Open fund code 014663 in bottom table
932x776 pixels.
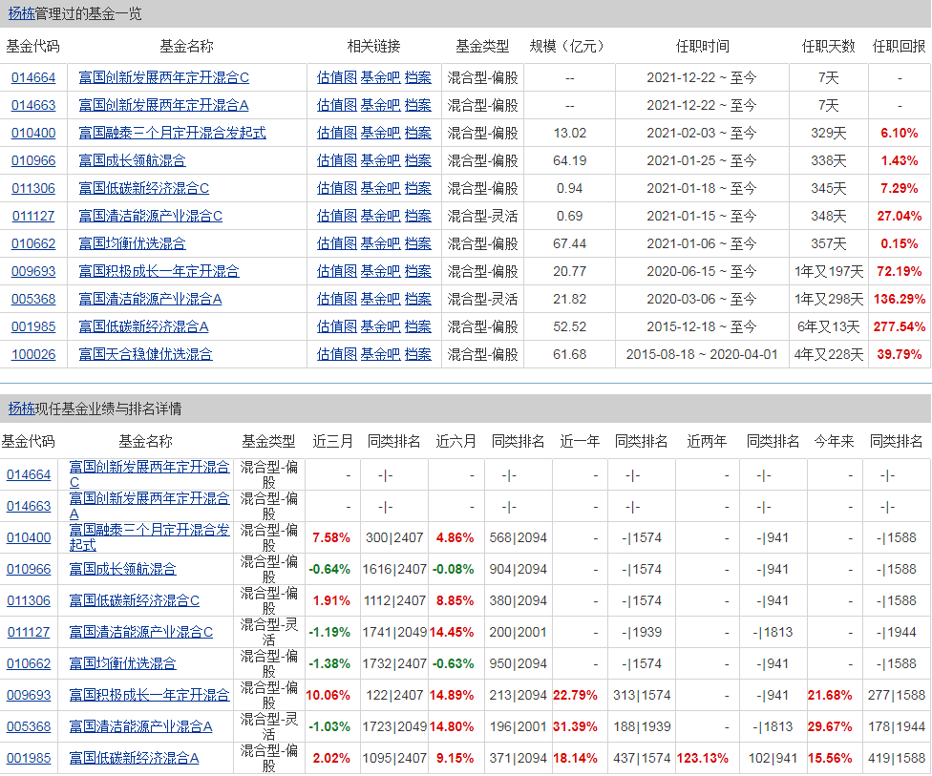[x=29, y=506]
